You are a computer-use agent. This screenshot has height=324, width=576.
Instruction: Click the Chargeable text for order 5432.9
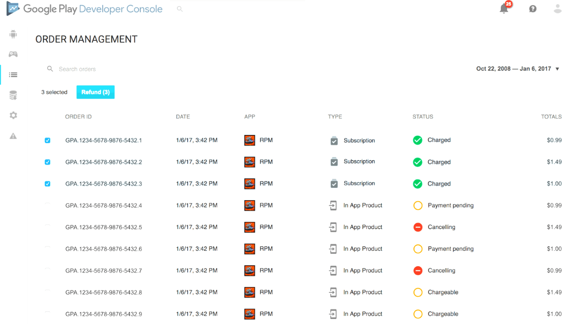click(x=443, y=314)
